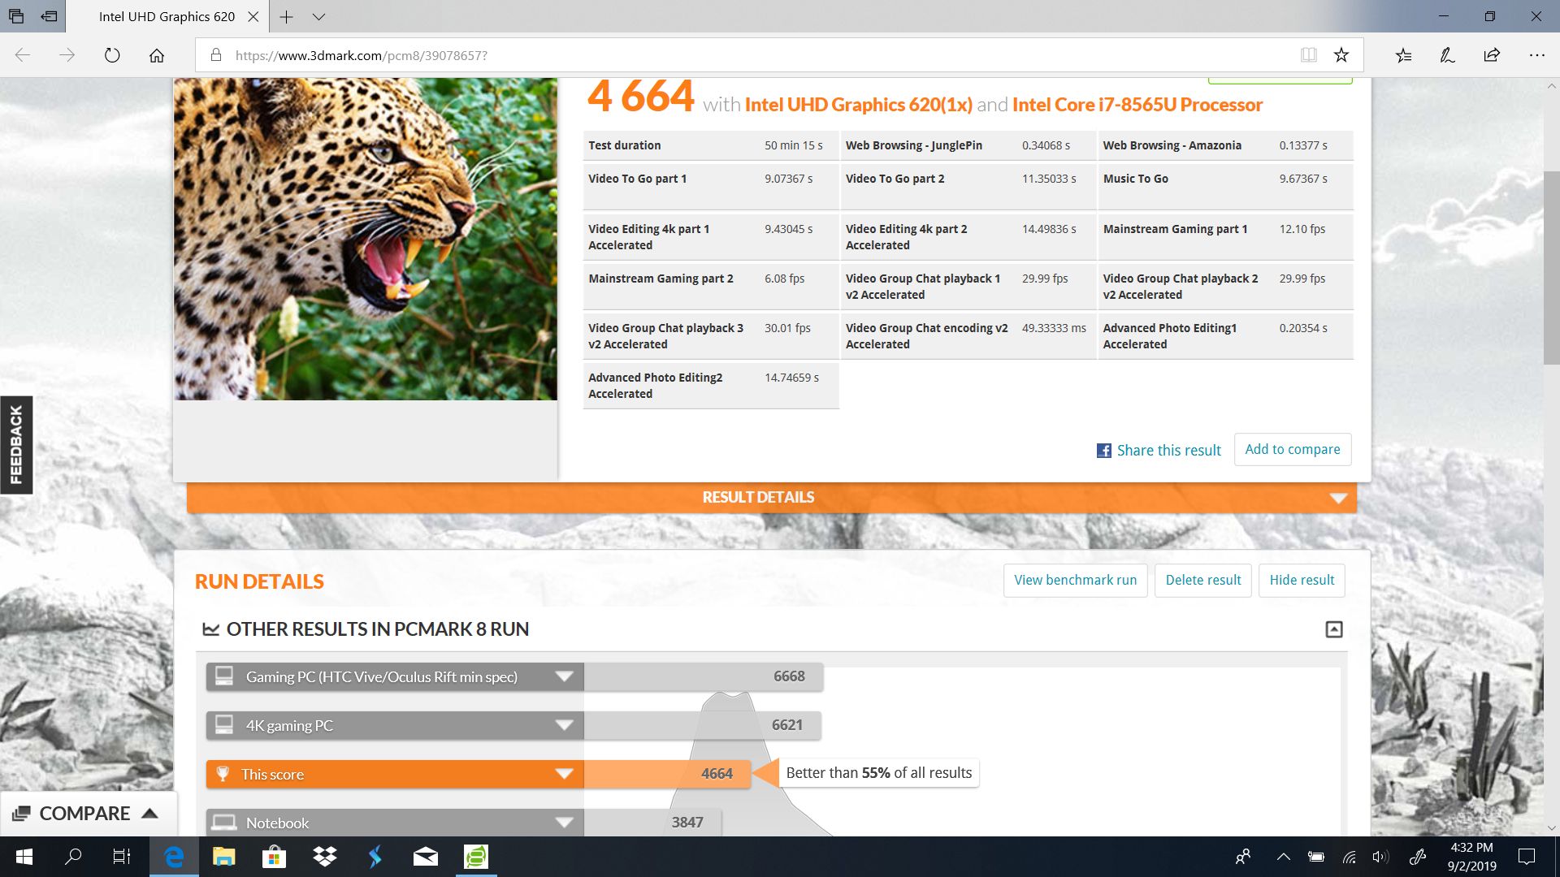
Task: Click the Share page icon
Action: pyautogui.click(x=1492, y=55)
